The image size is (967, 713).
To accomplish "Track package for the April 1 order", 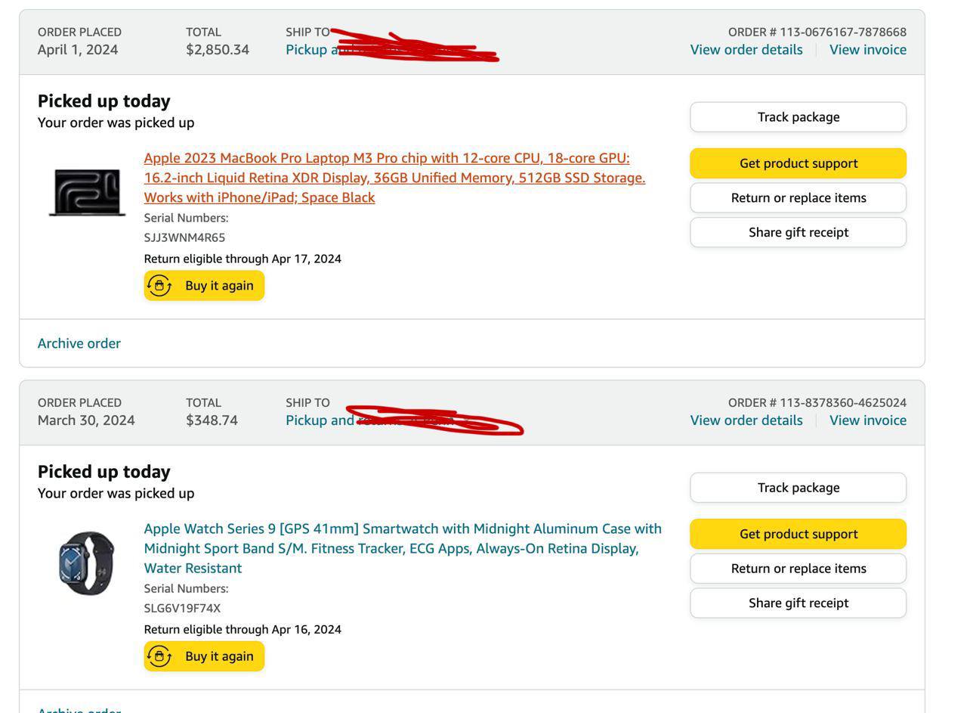I will (x=798, y=117).
